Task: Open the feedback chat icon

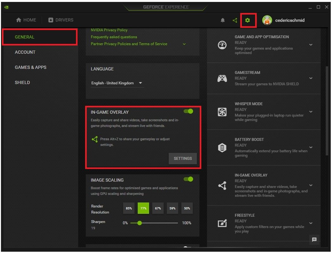Action: pos(314,240)
